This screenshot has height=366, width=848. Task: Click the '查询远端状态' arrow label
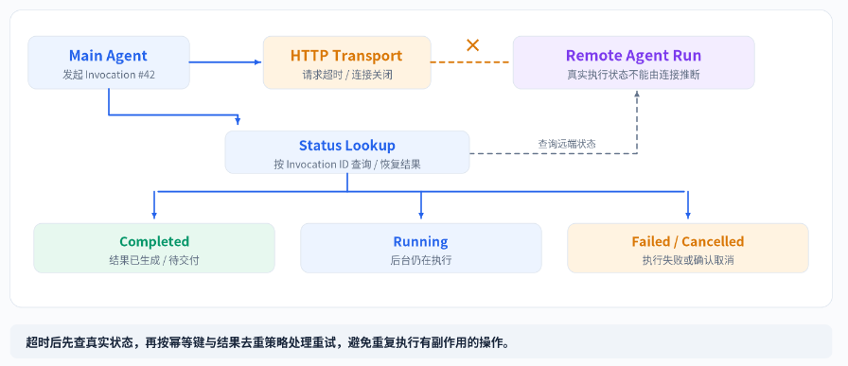pos(567,144)
